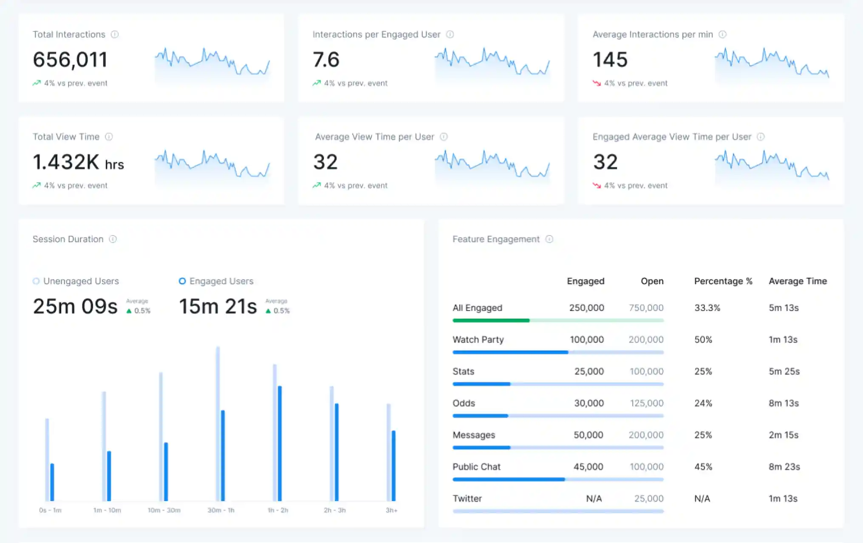Show info for Total View Time
863x543 pixels.
(x=109, y=137)
